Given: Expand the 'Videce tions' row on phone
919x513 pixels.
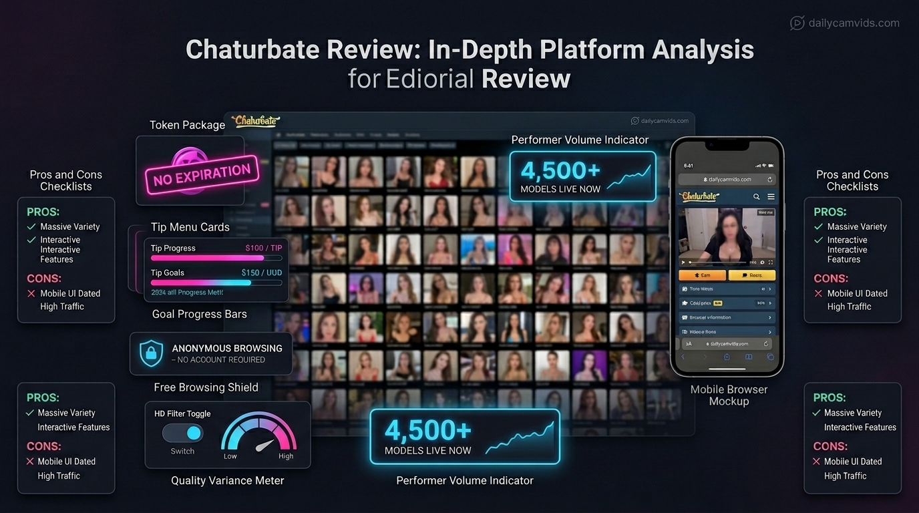Looking at the screenshot, I should point(727,332).
